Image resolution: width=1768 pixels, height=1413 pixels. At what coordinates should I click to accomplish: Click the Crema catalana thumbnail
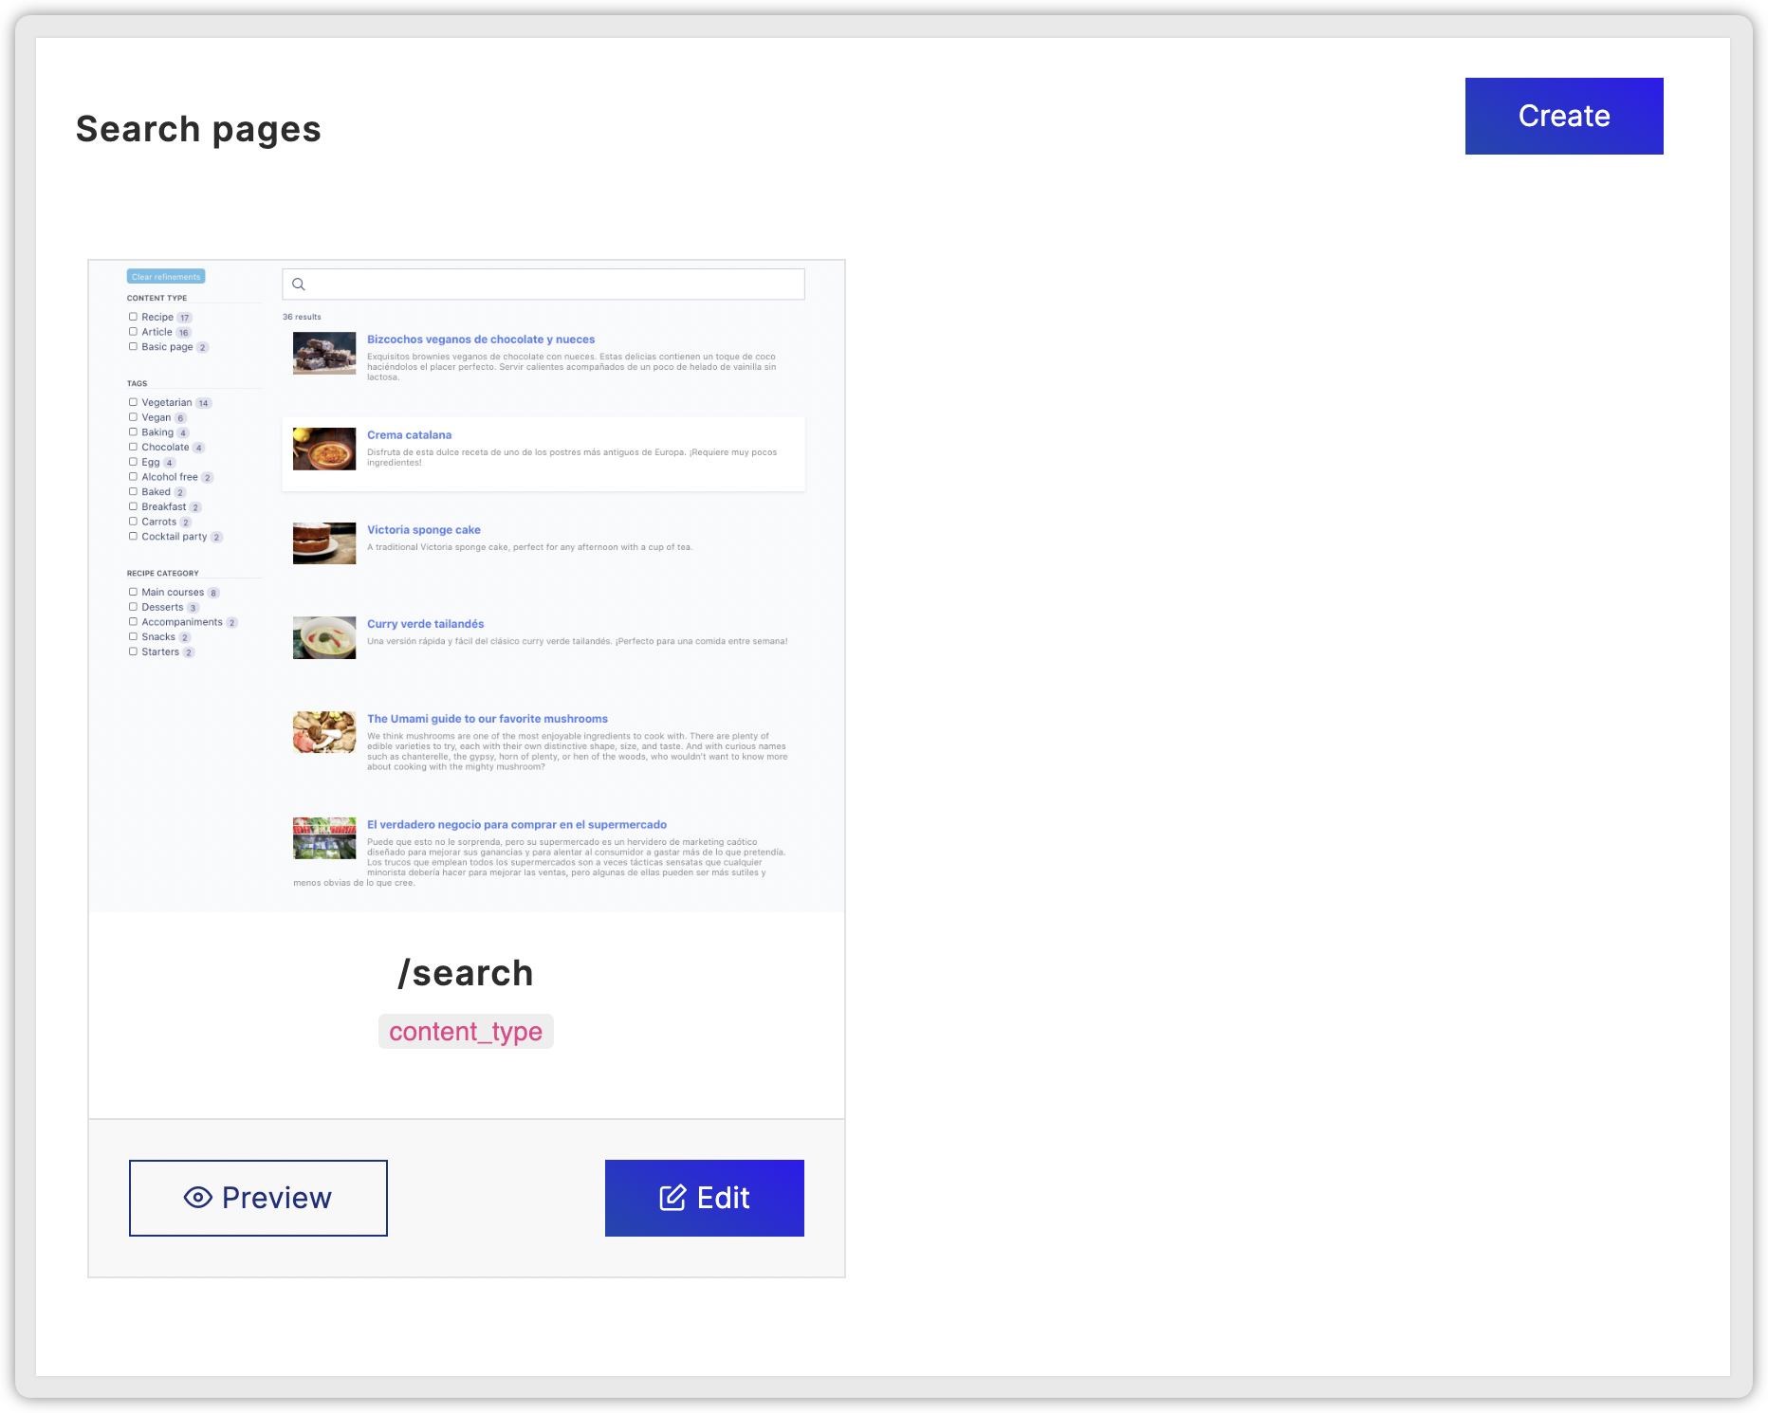(324, 449)
